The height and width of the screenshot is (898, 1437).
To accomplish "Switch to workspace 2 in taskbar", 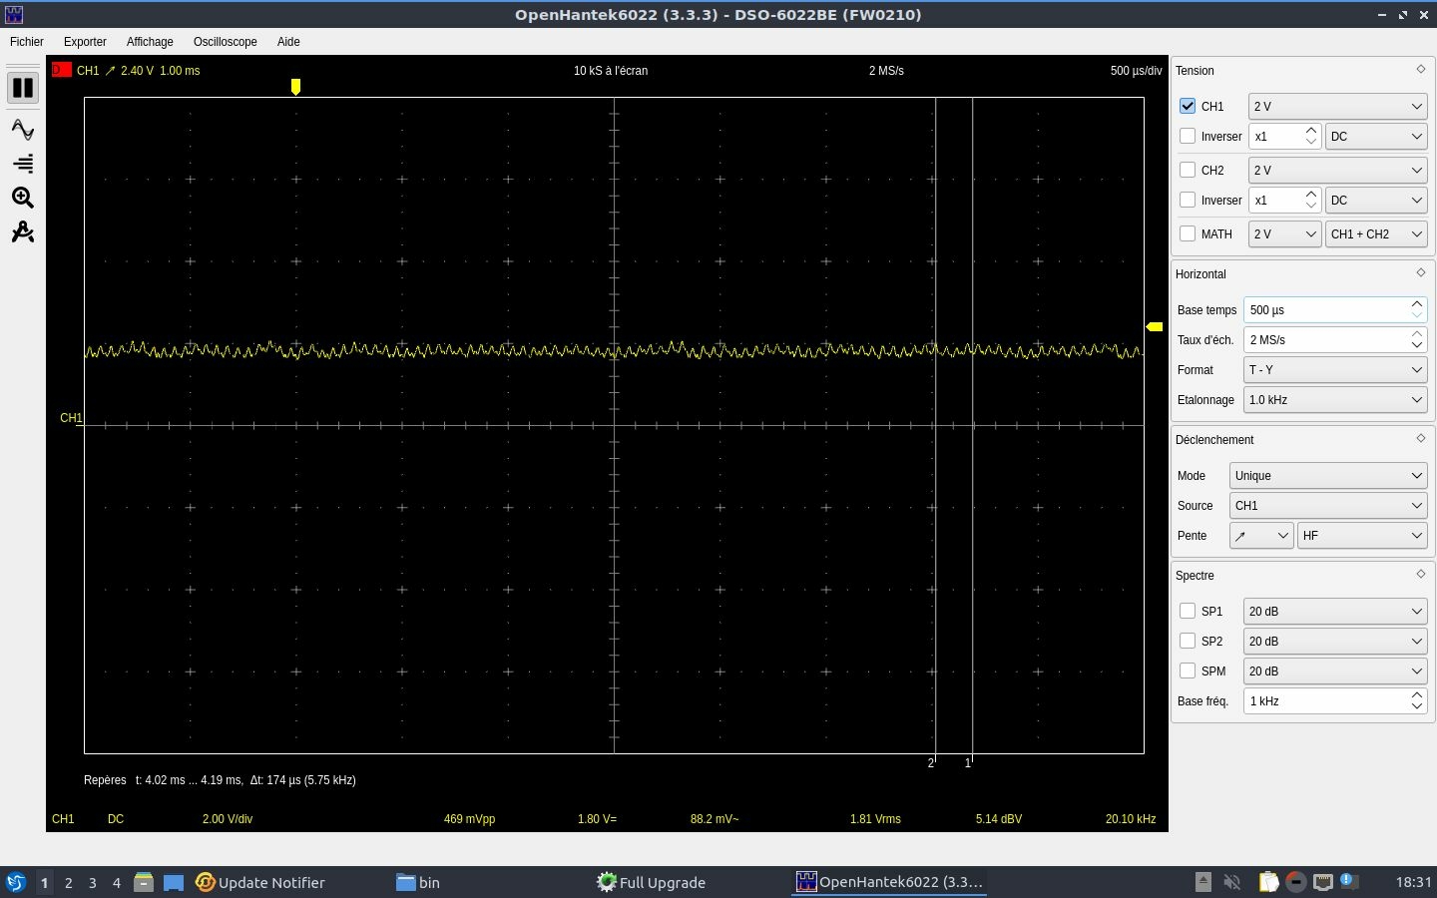I will coord(68,882).
